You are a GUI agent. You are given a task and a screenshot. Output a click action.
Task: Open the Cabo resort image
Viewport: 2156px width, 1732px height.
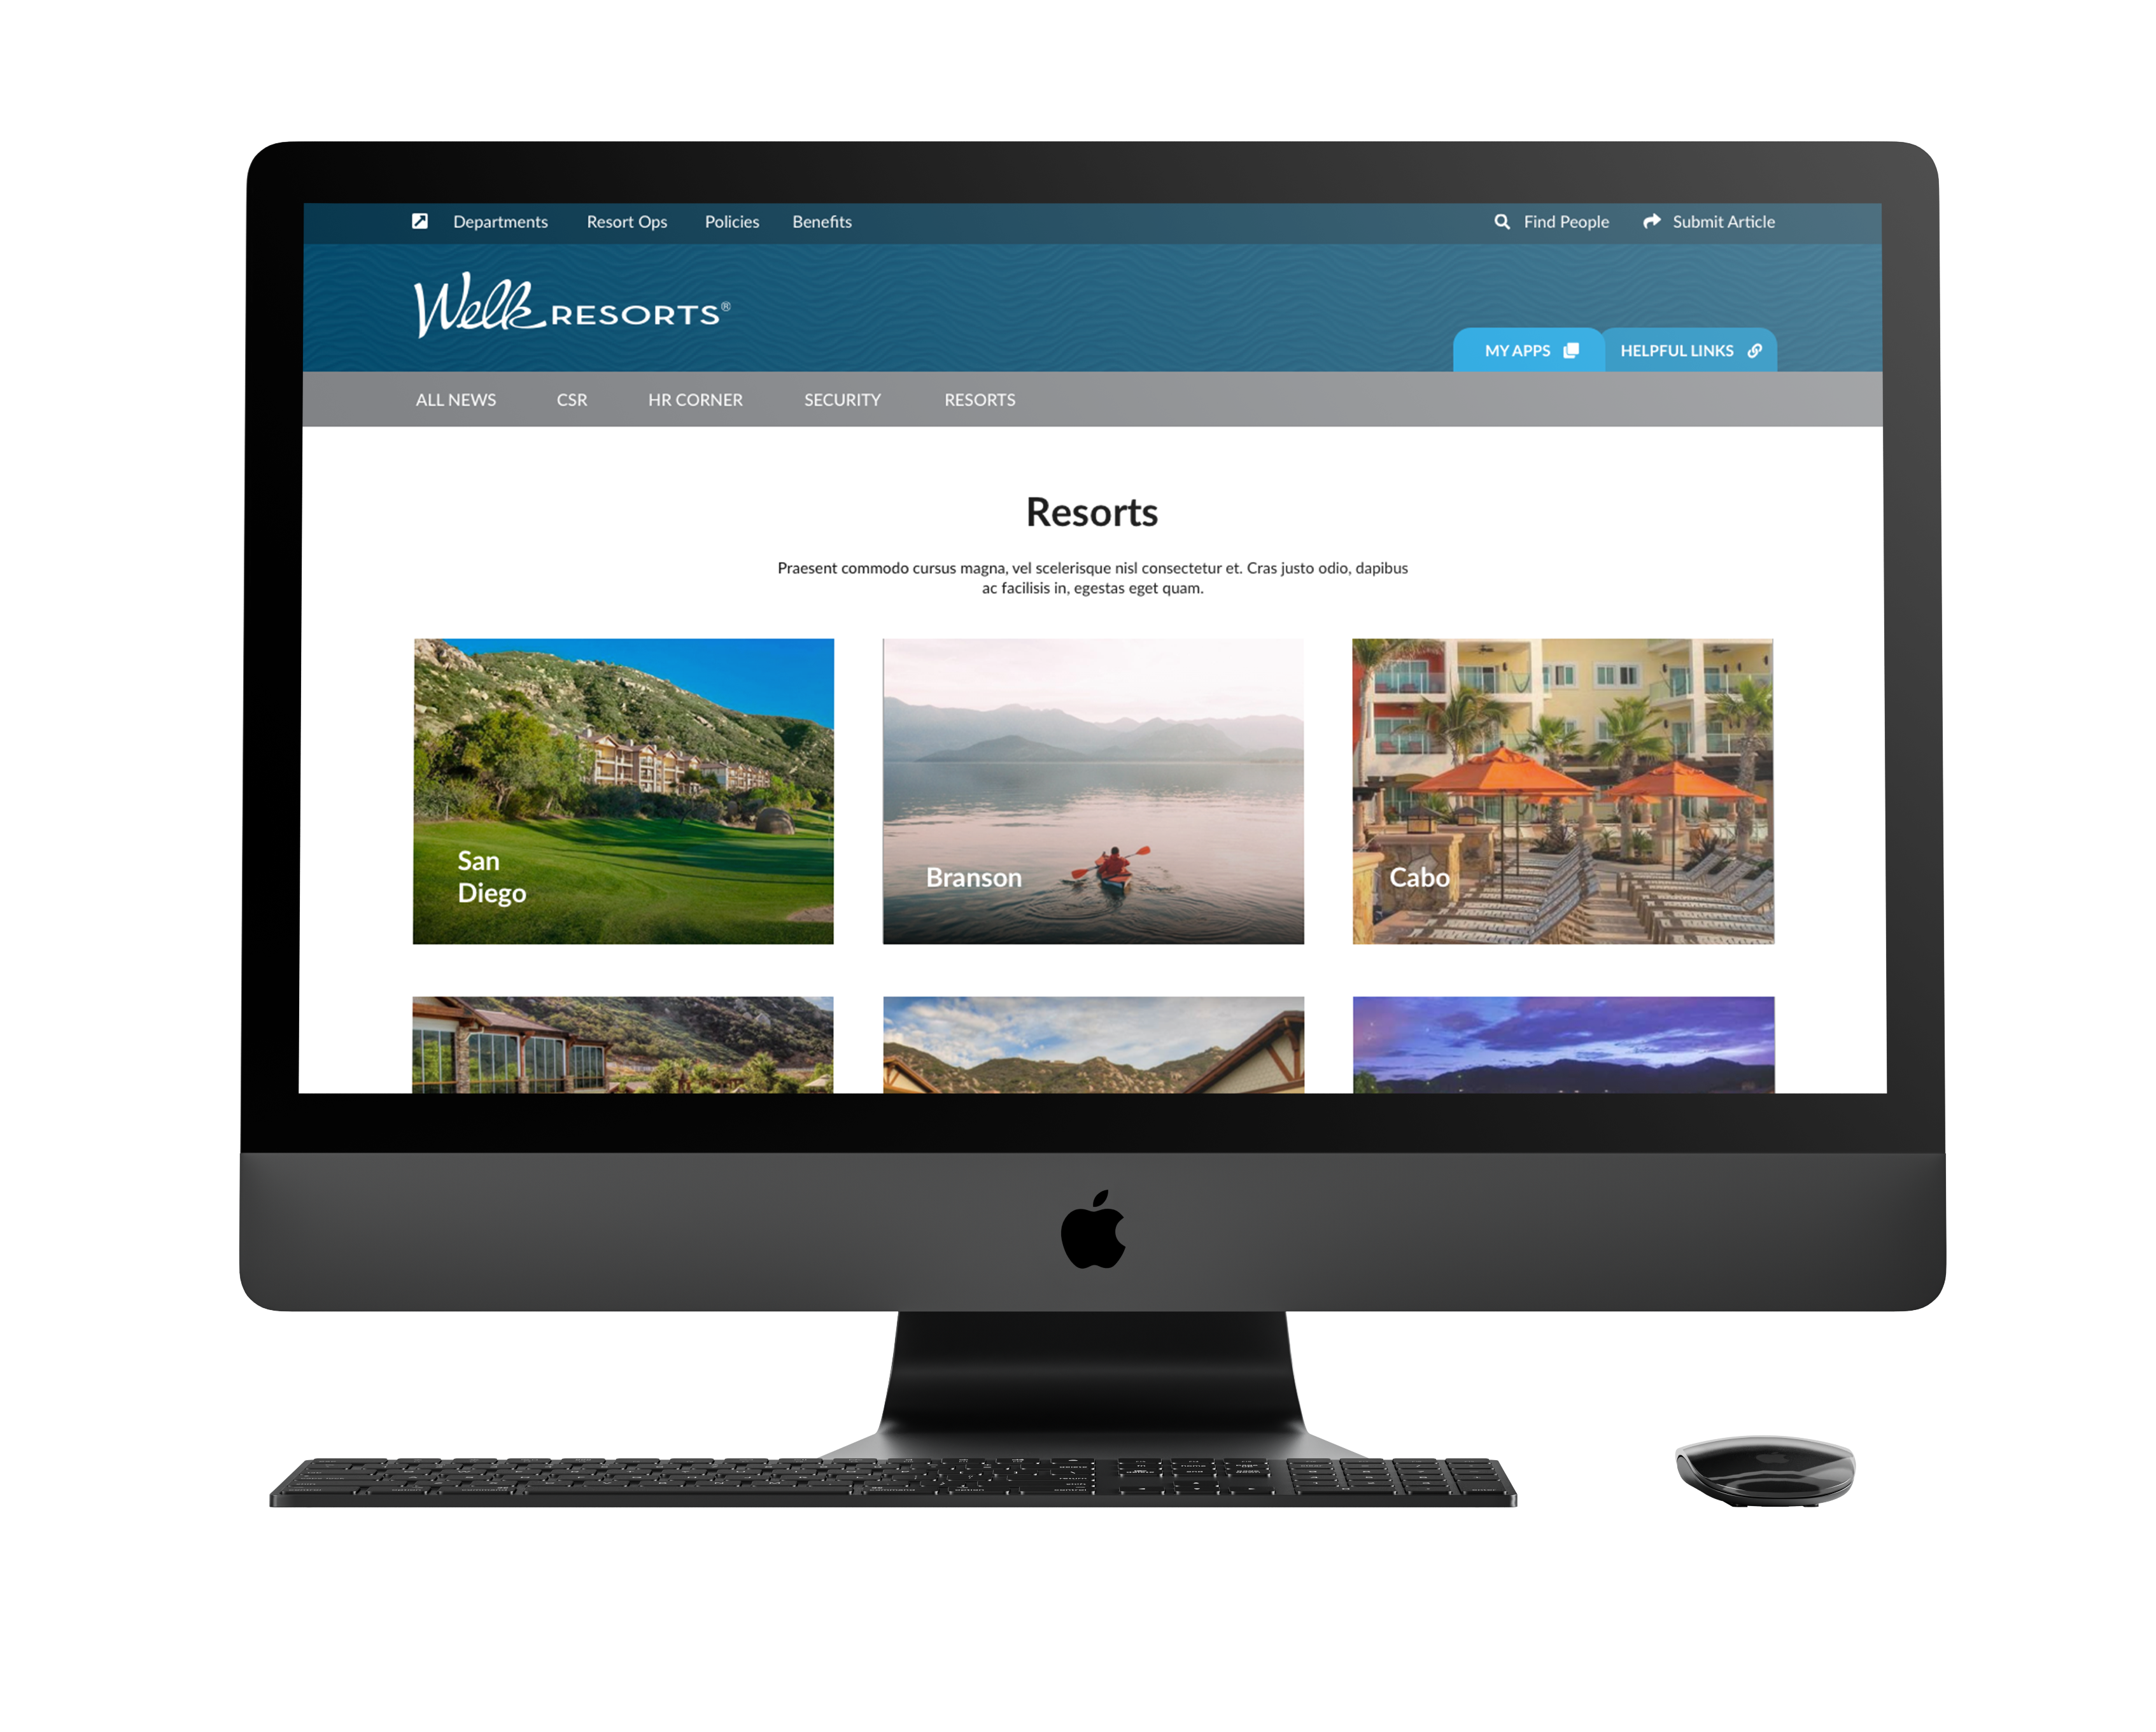point(1562,790)
